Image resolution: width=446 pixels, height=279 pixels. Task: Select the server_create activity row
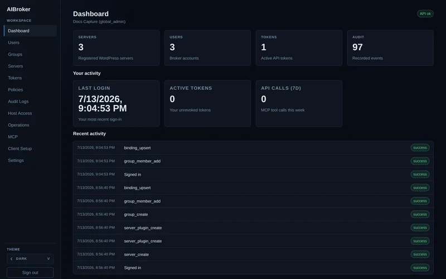pos(253,254)
